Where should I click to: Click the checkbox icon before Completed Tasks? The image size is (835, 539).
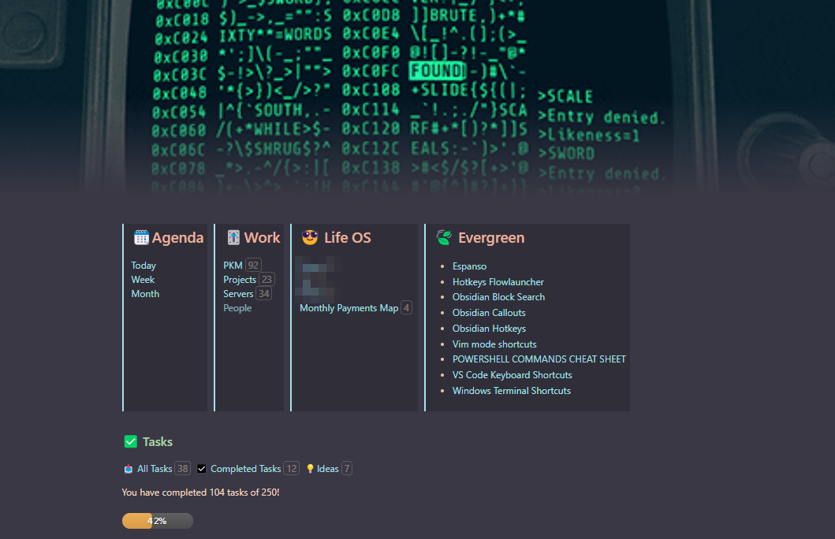point(201,468)
